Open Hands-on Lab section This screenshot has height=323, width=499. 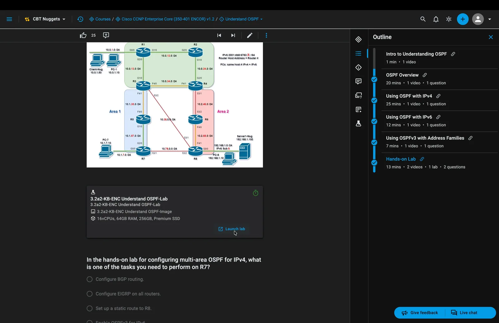point(401,159)
